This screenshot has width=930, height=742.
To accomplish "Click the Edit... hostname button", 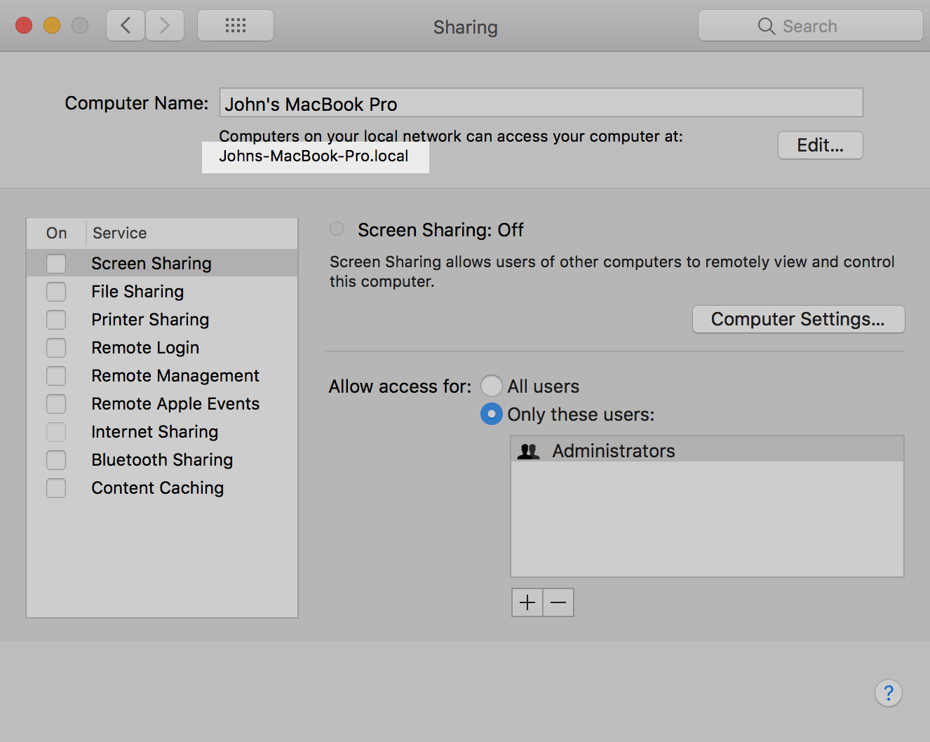I will [x=820, y=145].
